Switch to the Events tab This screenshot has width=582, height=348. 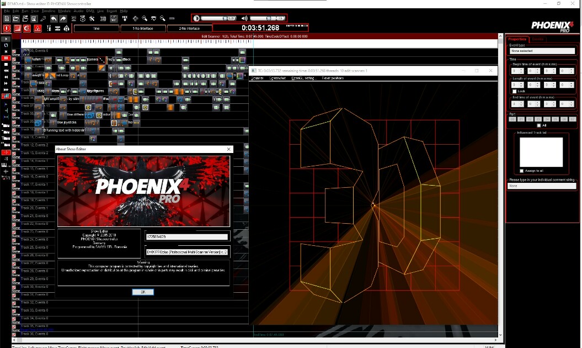click(x=537, y=39)
